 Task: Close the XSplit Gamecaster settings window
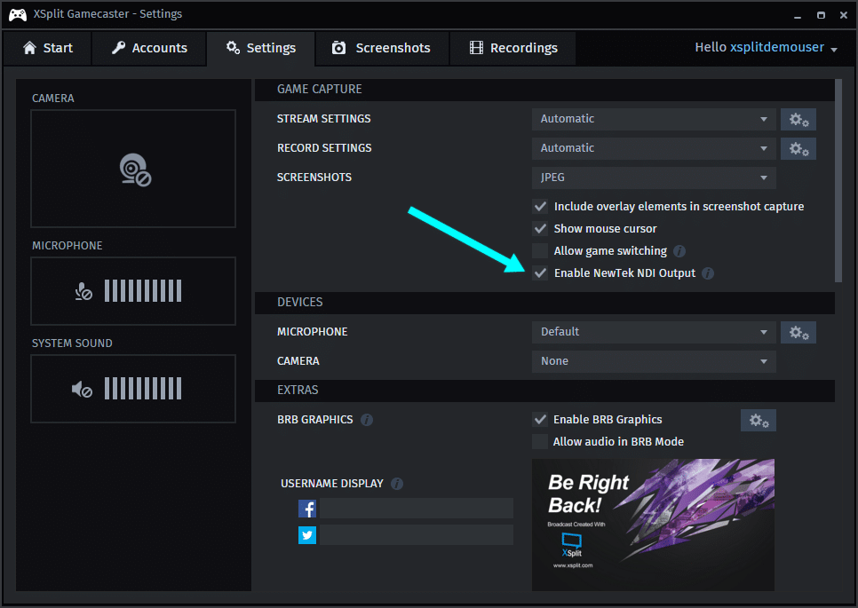[843, 15]
